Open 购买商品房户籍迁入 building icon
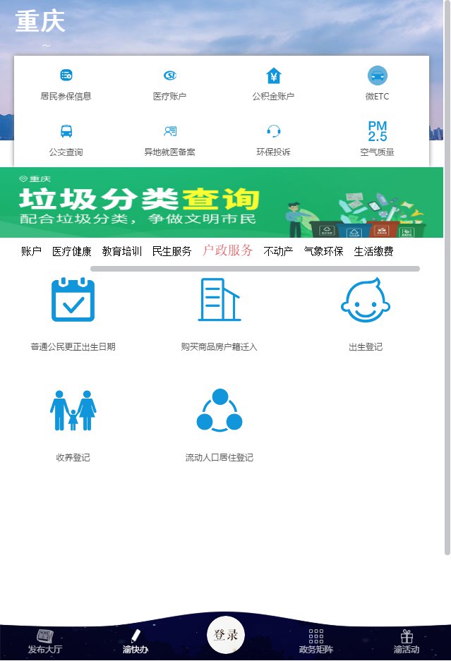Image resolution: width=451 pixels, height=661 pixels. click(219, 301)
